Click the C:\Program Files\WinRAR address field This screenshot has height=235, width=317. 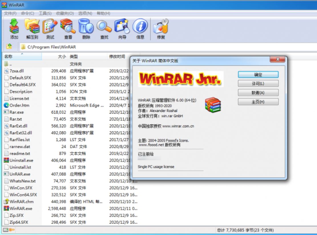(x=168, y=47)
